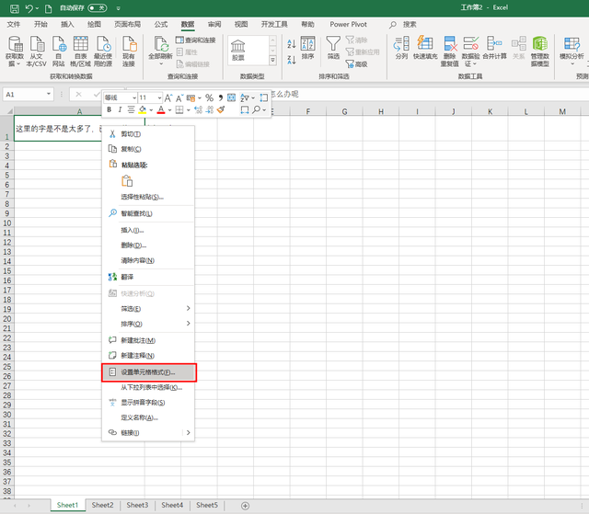This screenshot has width=589, height=514.
Task: Open the 获取数据 button
Action: click(15, 51)
